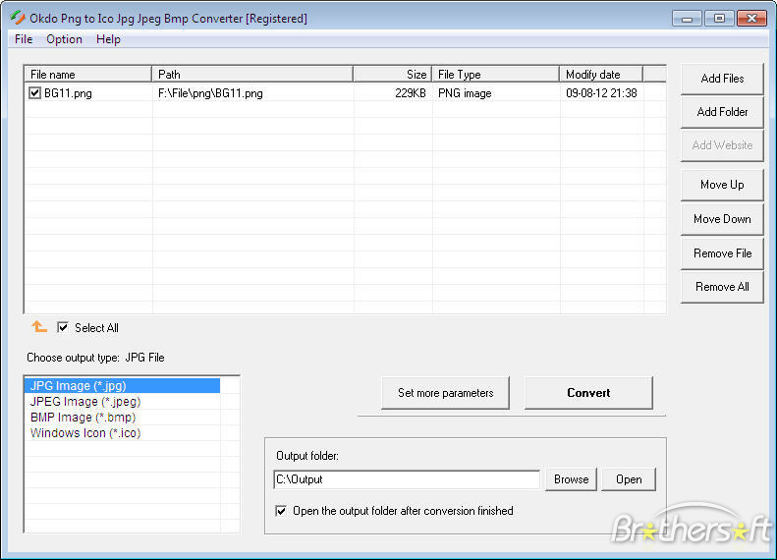
Task: Select the BG11.png file name cell
Action: click(68, 93)
